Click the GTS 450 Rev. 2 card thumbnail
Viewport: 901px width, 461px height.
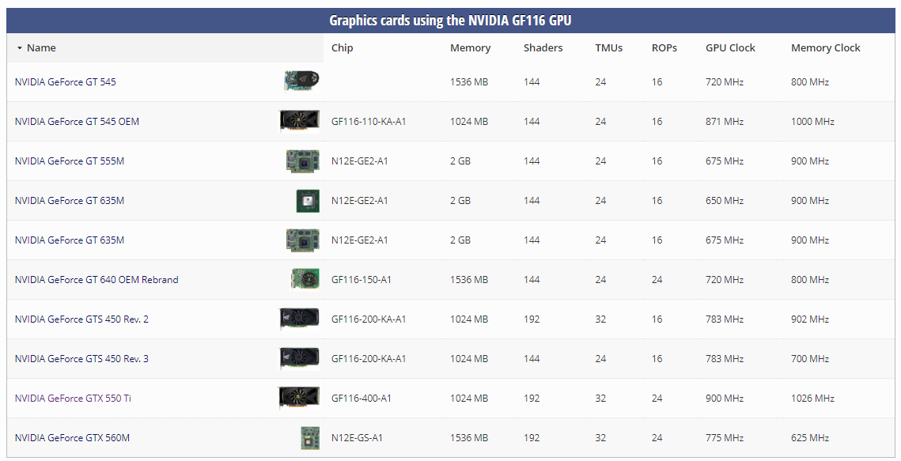[299, 319]
